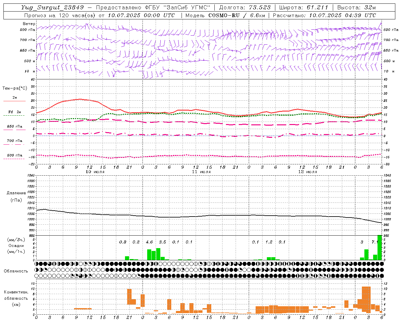Image resolution: width=400 pixels, height=320 pixels.
Task: Select the Давление pressure panel label
Action: (16, 193)
